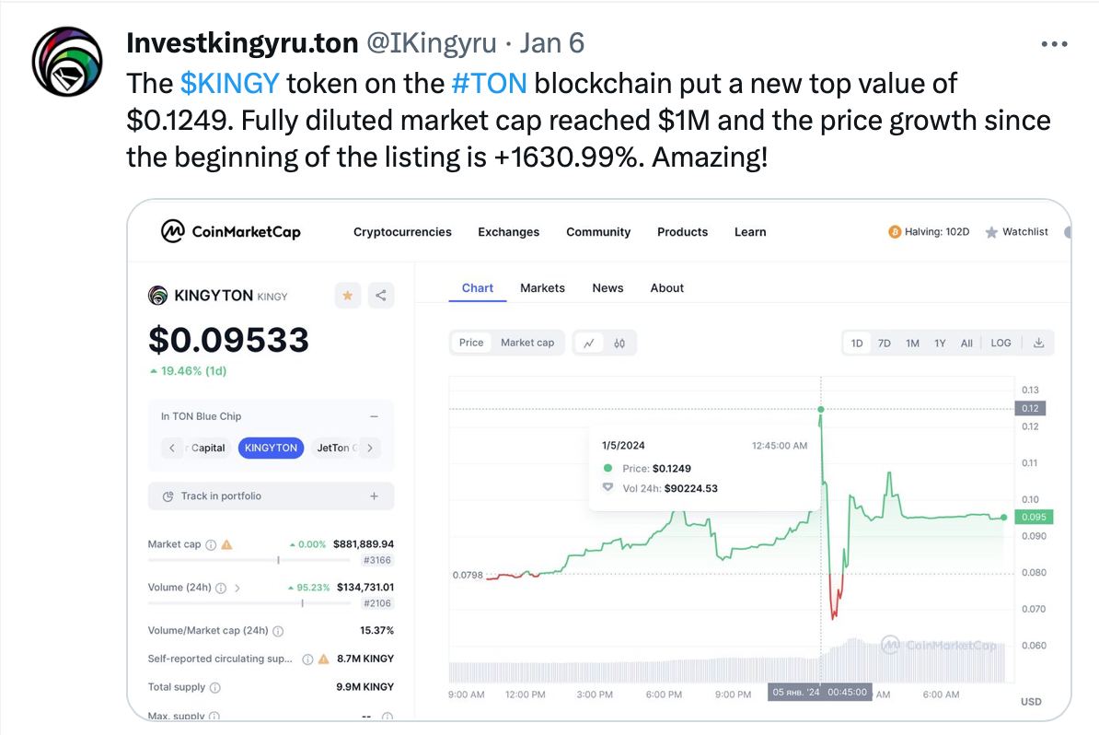
Task: Open the Cryptocurrencies menu
Action: coord(402,232)
